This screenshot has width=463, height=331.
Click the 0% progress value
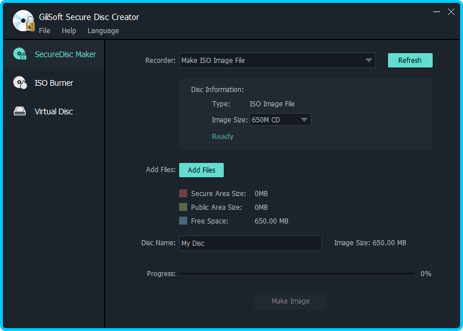coord(426,273)
